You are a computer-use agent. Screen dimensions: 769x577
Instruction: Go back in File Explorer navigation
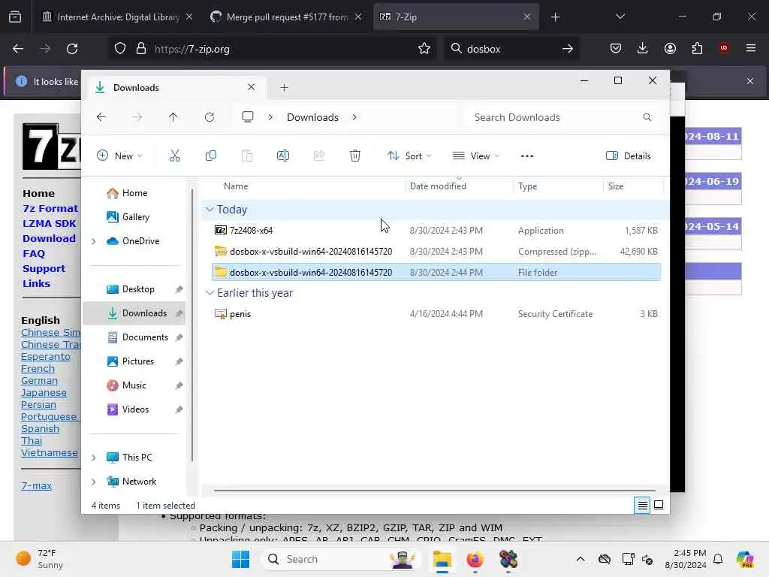pyautogui.click(x=101, y=117)
